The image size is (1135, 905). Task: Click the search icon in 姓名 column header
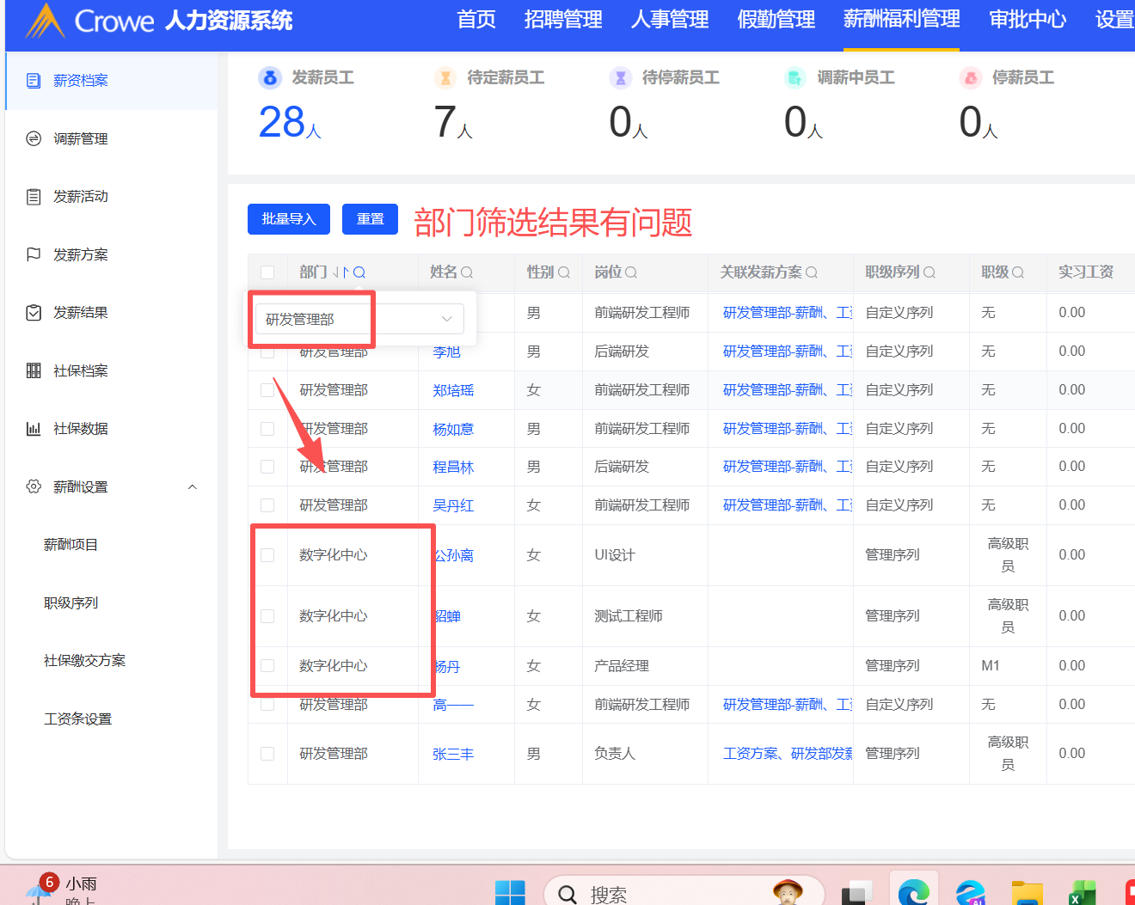pos(467,272)
